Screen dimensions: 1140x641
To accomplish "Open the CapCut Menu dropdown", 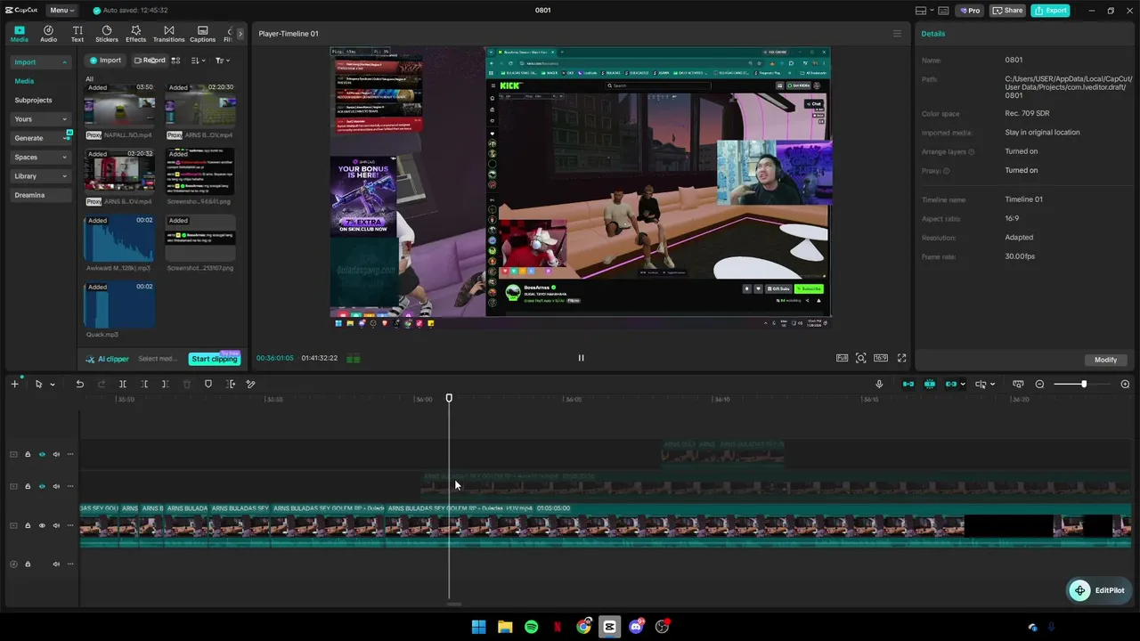I will [61, 11].
